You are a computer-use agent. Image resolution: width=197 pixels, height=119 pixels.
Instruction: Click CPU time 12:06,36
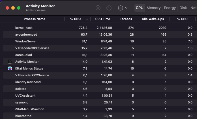pos(105,34)
